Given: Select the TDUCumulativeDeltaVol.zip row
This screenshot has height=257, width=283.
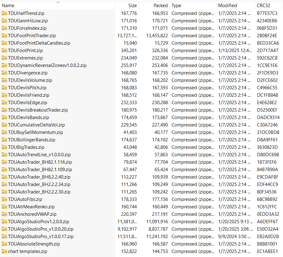Looking at the screenshot, I should (36, 125).
